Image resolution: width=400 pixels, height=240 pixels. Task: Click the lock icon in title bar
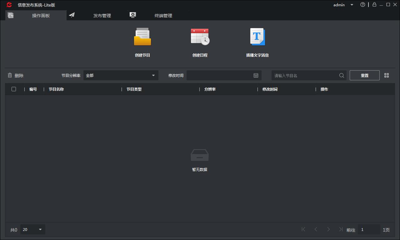(x=374, y=5)
